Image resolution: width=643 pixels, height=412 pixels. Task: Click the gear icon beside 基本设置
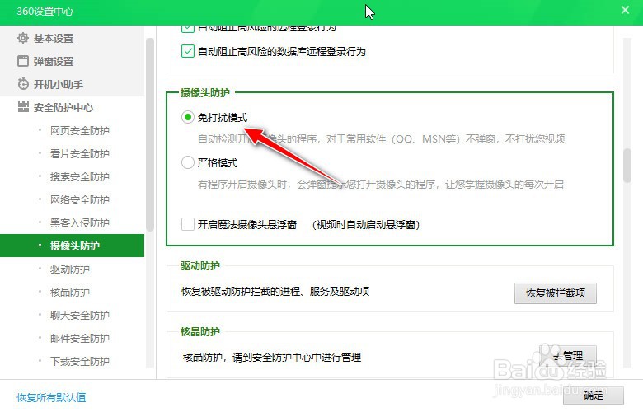tap(23, 38)
